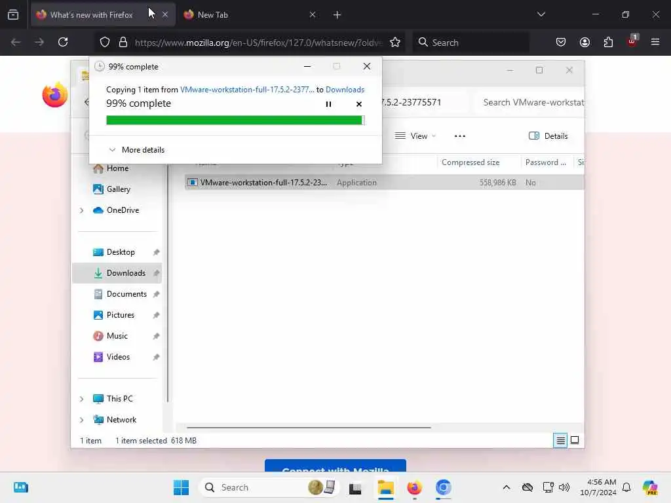This screenshot has width=671, height=503.
Task: Open the Firefox account menu
Action: pyautogui.click(x=585, y=42)
